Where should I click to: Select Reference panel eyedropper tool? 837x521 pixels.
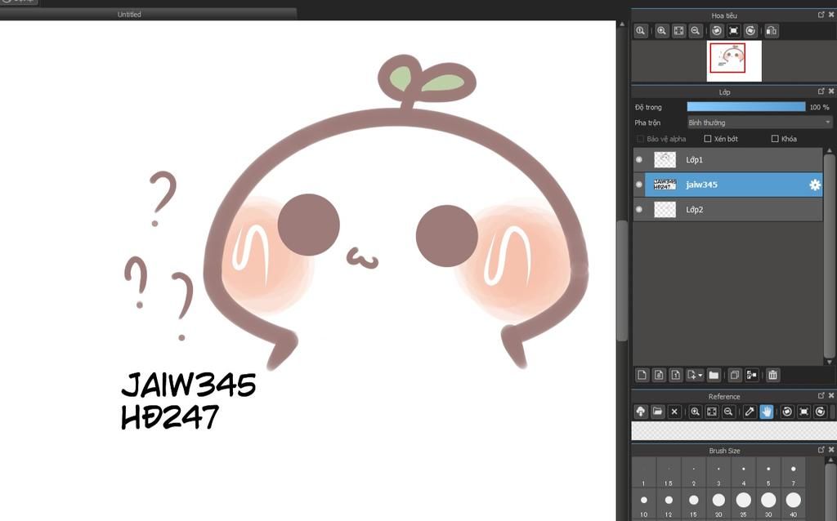tap(750, 412)
